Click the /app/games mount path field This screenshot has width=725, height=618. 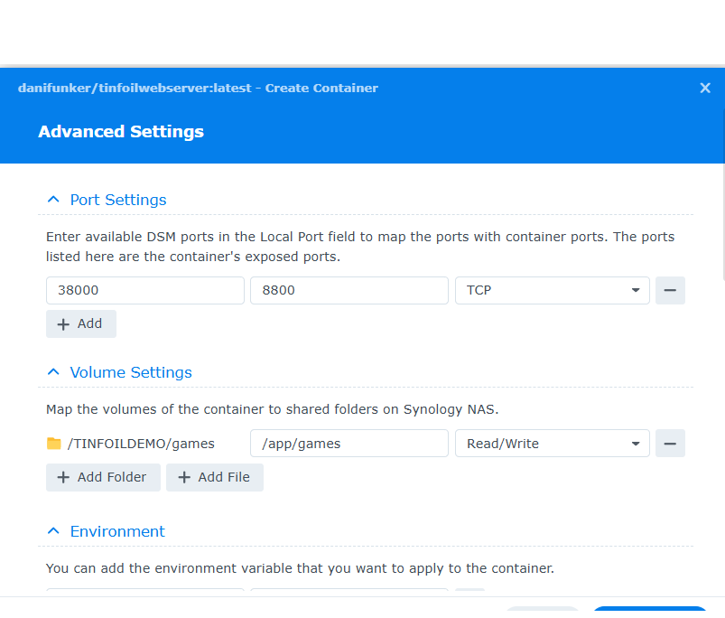pyautogui.click(x=349, y=444)
